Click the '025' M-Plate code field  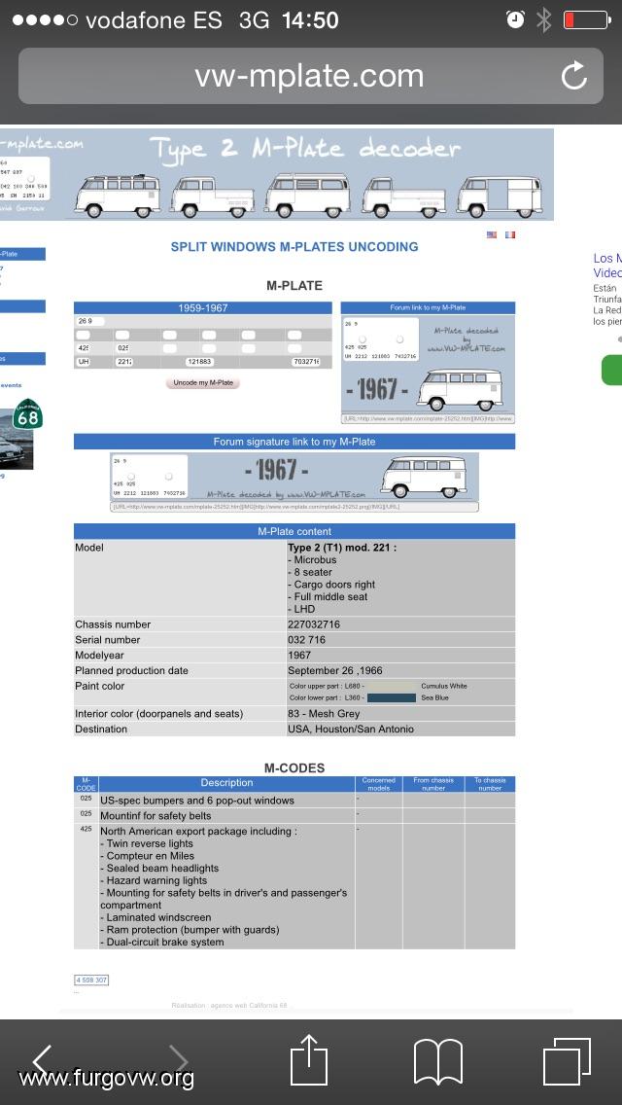pyautogui.click(x=122, y=348)
